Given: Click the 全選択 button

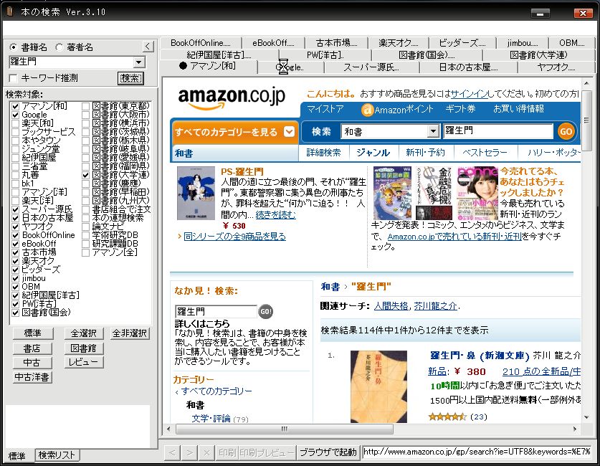Looking at the screenshot, I should click(x=84, y=333).
